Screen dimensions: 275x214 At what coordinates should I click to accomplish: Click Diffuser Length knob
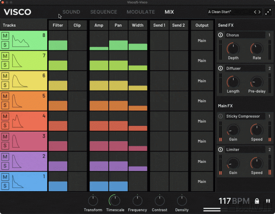[x=233, y=82]
